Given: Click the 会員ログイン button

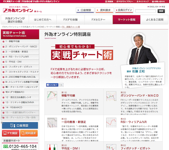Looking at the screenshot, I should pyautogui.click(x=124, y=10).
